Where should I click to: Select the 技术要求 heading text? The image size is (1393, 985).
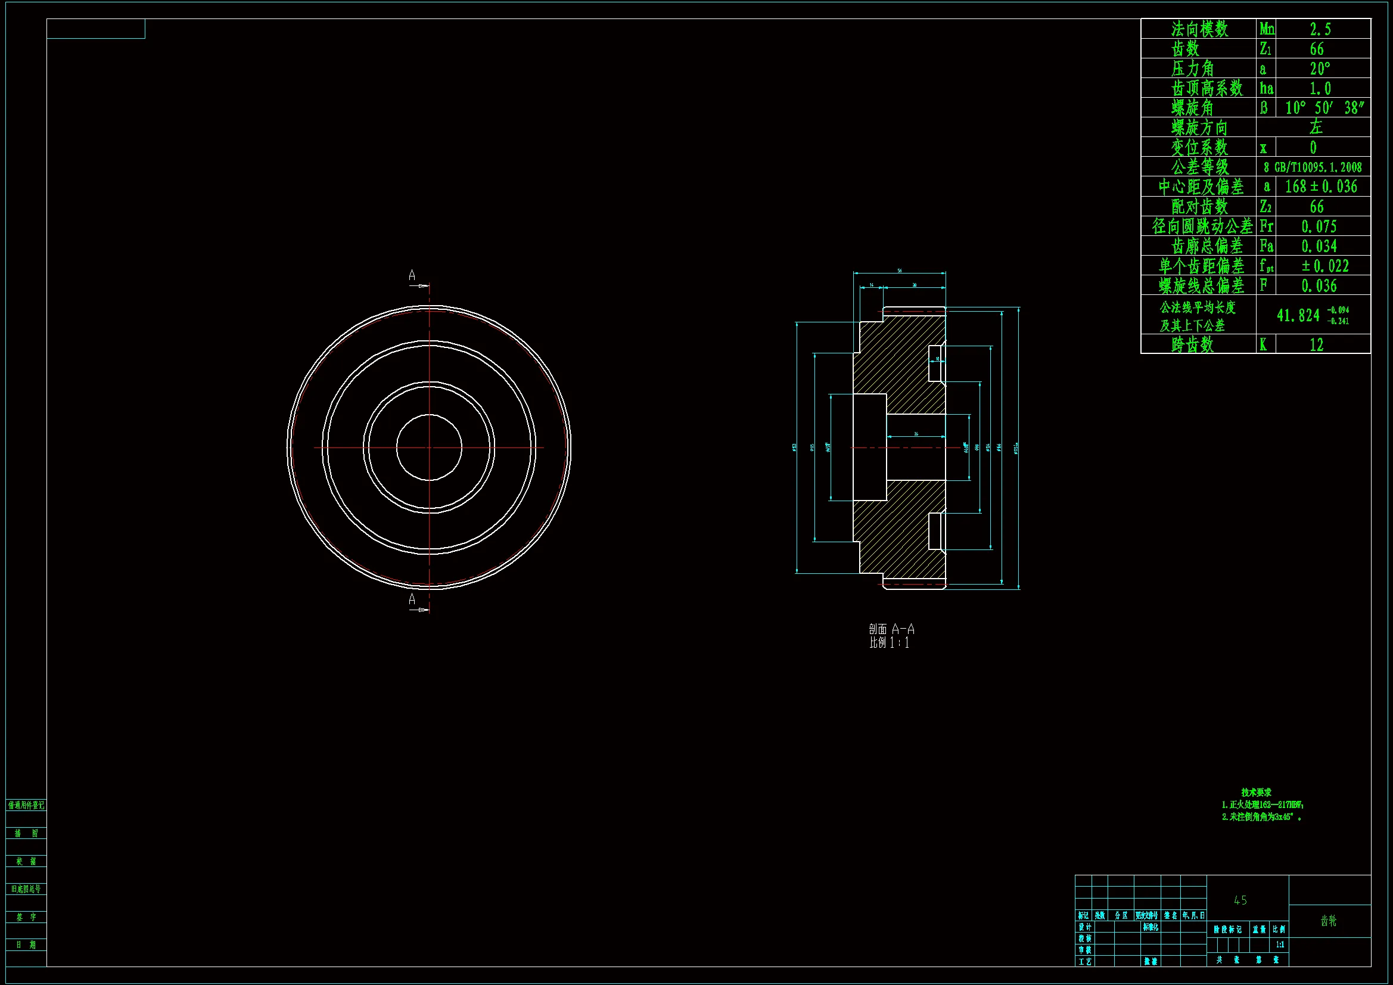pyautogui.click(x=1256, y=793)
